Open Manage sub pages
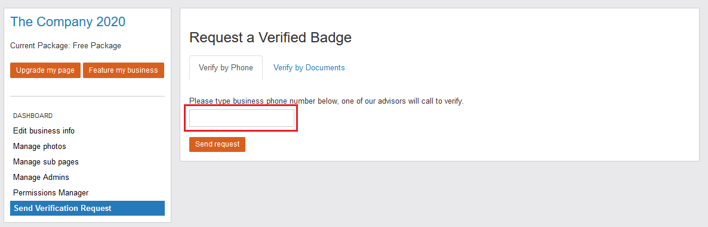The width and height of the screenshot is (708, 227). [42, 161]
